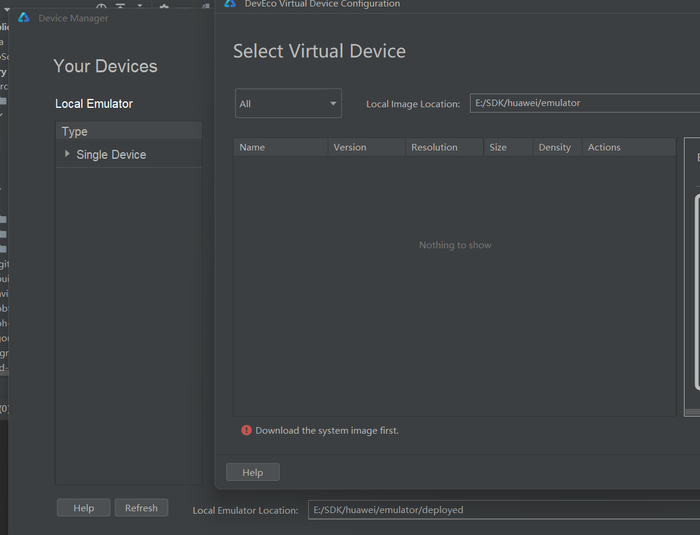Image resolution: width=700 pixels, height=535 pixels.
Task: Click the Size column header
Action: click(x=508, y=148)
